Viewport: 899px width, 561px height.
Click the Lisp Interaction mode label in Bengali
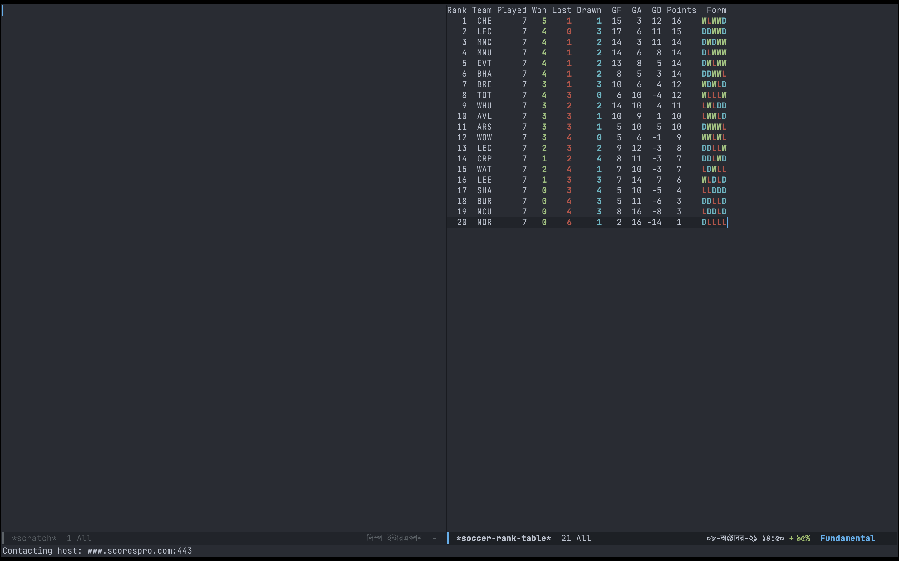coord(394,538)
